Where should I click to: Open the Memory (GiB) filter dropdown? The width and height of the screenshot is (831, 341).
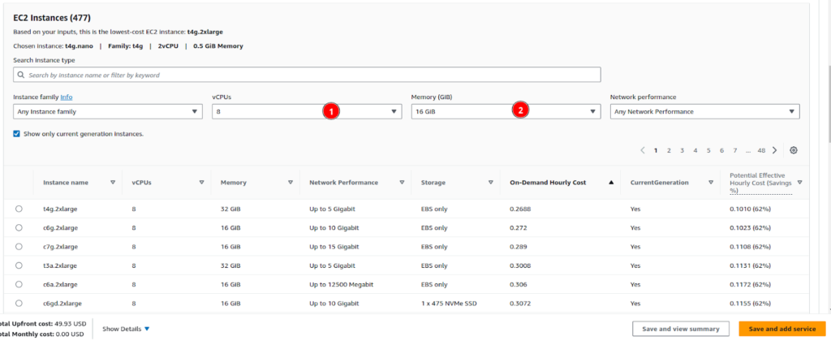click(506, 112)
